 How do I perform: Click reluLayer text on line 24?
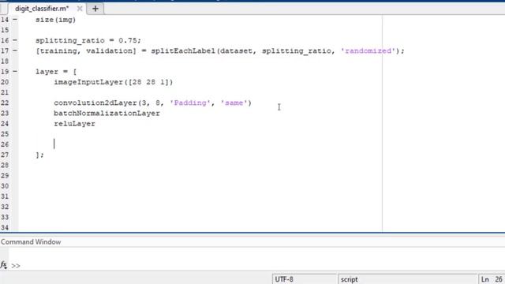[74, 124]
